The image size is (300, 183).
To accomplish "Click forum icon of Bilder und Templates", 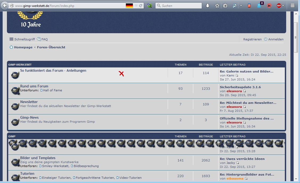I will pos(15,162).
